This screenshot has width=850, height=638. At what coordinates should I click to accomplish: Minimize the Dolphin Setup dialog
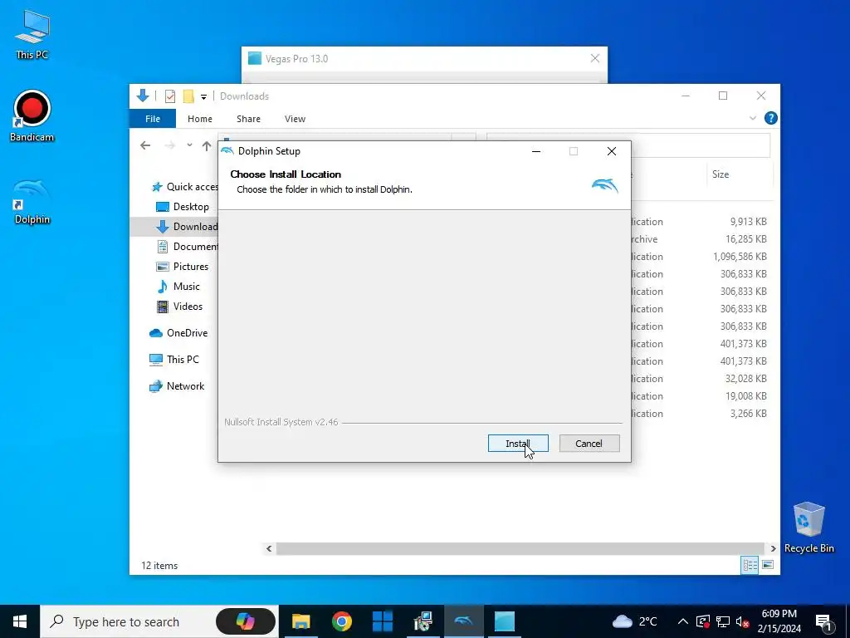[x=536, y=151]
